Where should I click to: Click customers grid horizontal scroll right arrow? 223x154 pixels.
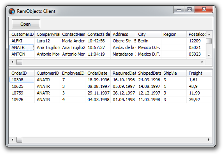202,62
